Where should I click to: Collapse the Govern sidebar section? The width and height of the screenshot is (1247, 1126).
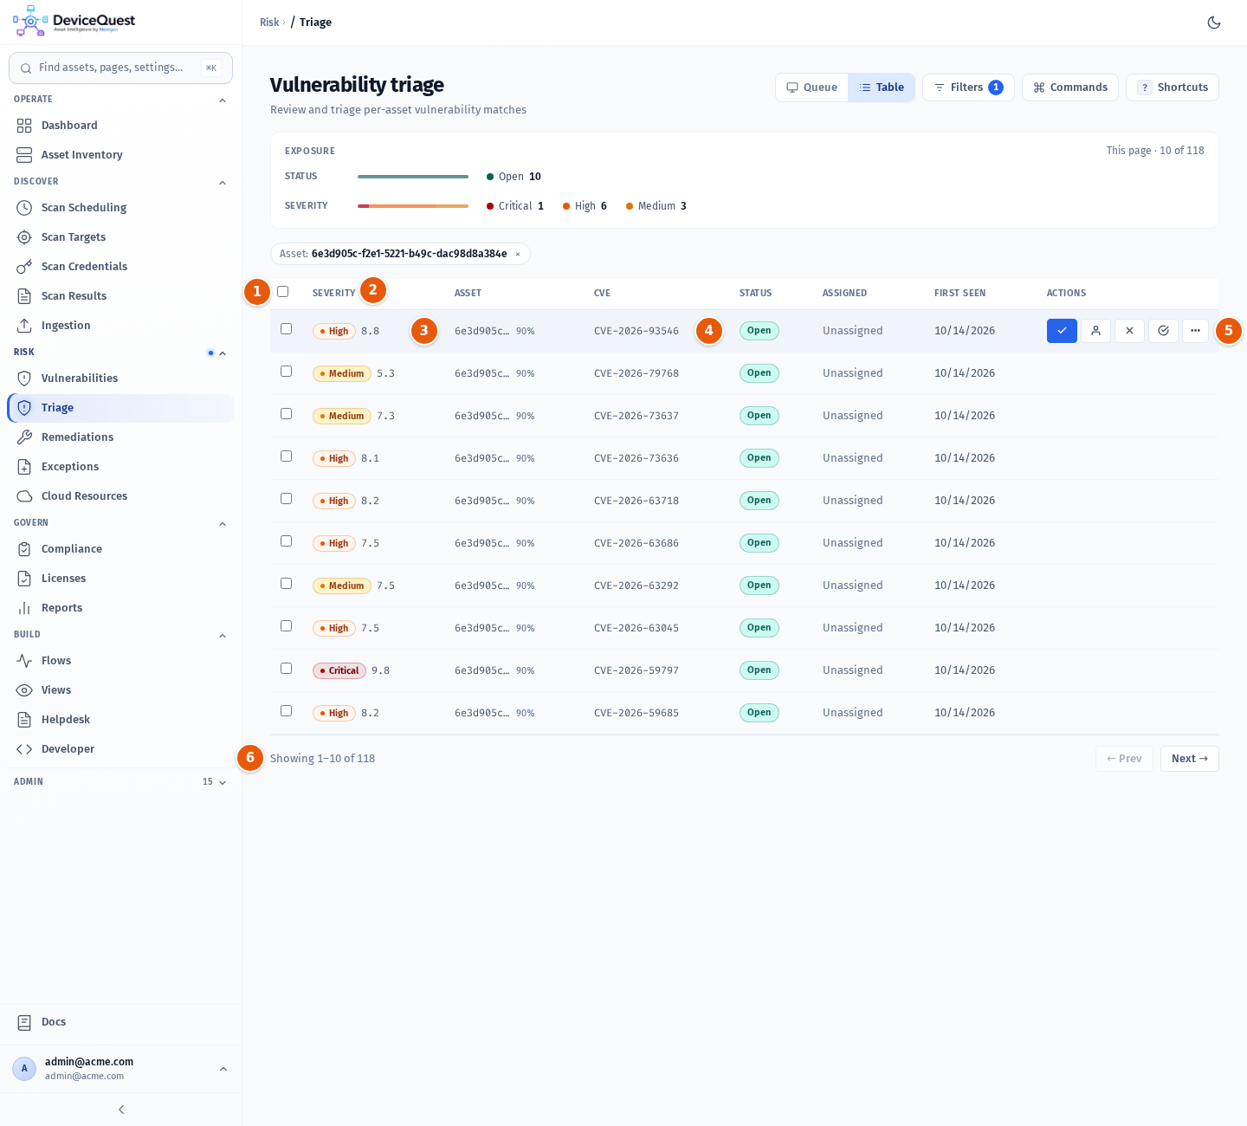pos(223,524)
